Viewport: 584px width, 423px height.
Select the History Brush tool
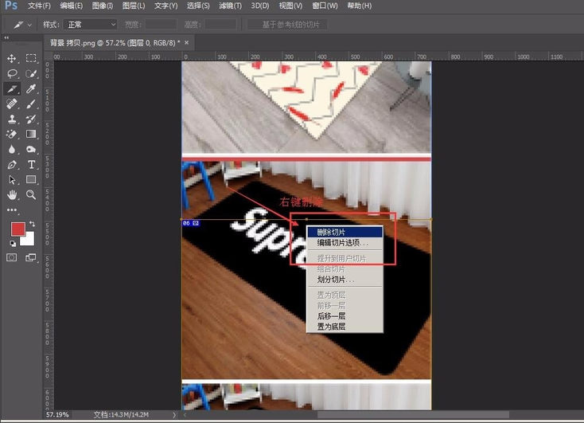point(31,119)
